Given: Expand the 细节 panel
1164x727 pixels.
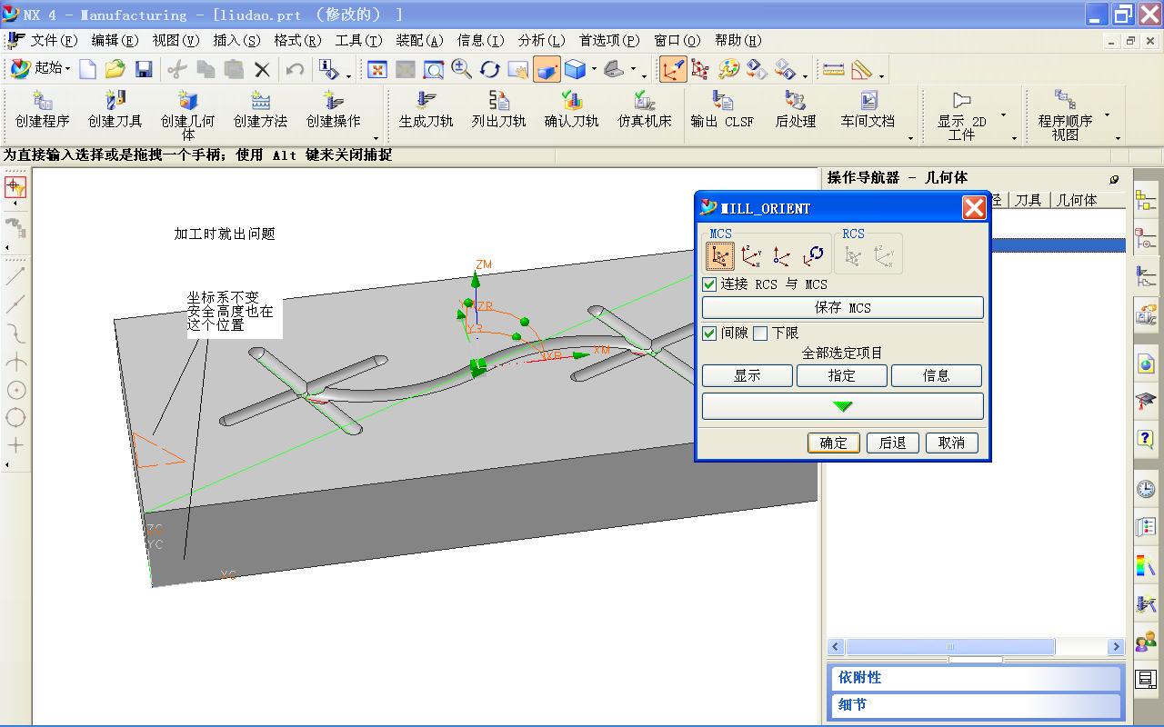Looking at the screenshot, I should point(976,705).
